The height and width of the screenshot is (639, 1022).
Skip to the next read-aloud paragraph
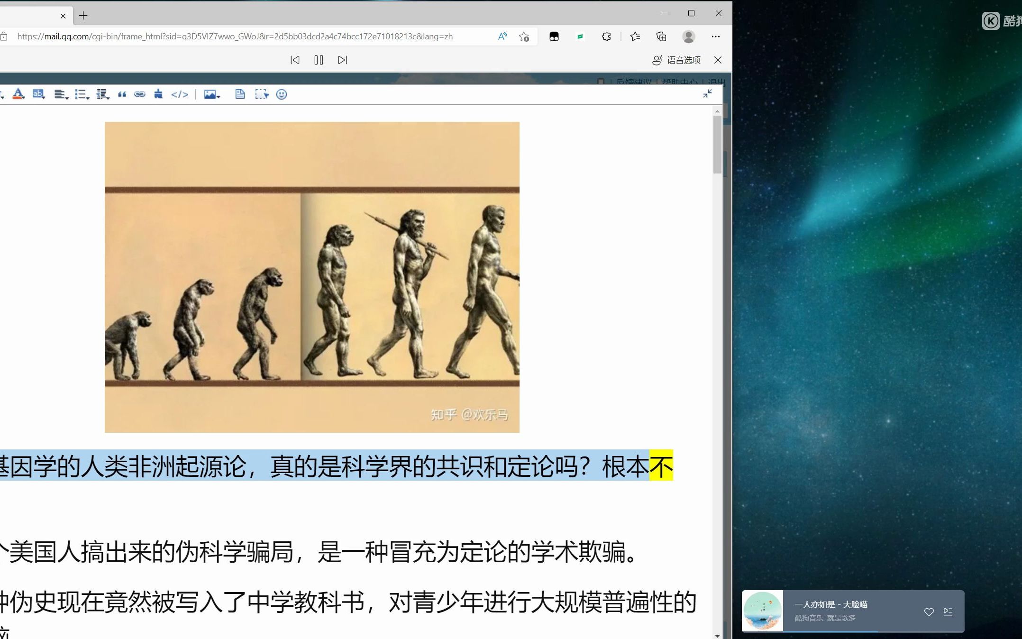coord(343,60)
